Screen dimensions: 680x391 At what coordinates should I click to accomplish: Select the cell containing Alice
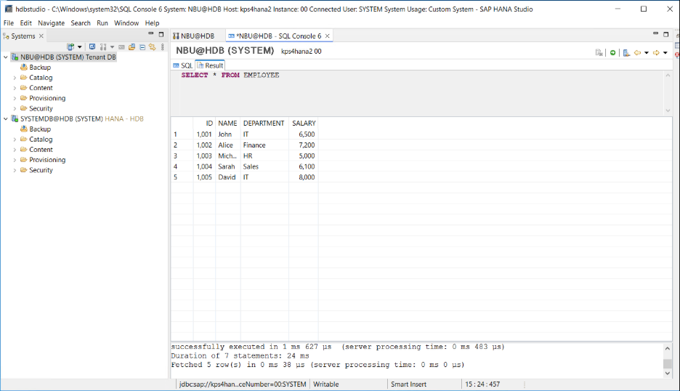227,145
